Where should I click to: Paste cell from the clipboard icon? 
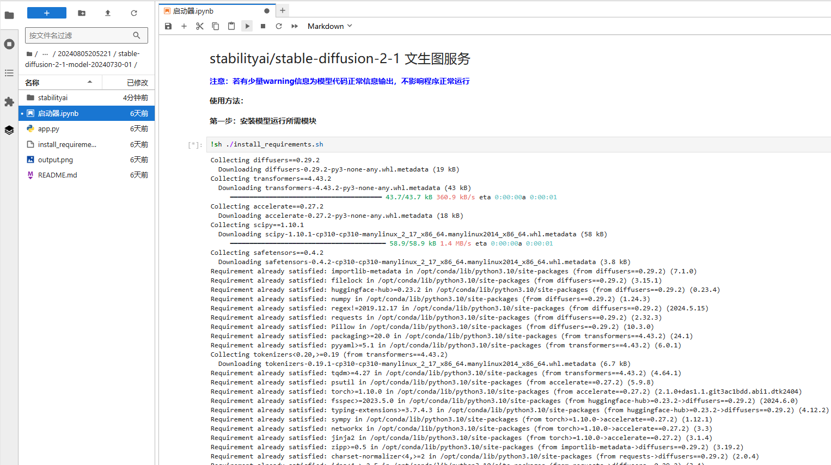click(231, 26)
